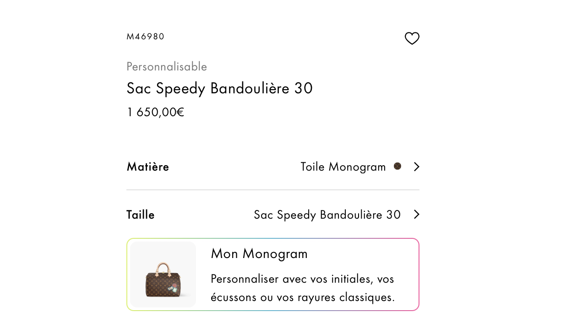This screenshot has width=566, height=328.
Task: Expand the Matière options chevron
Action: coord(416,167)
